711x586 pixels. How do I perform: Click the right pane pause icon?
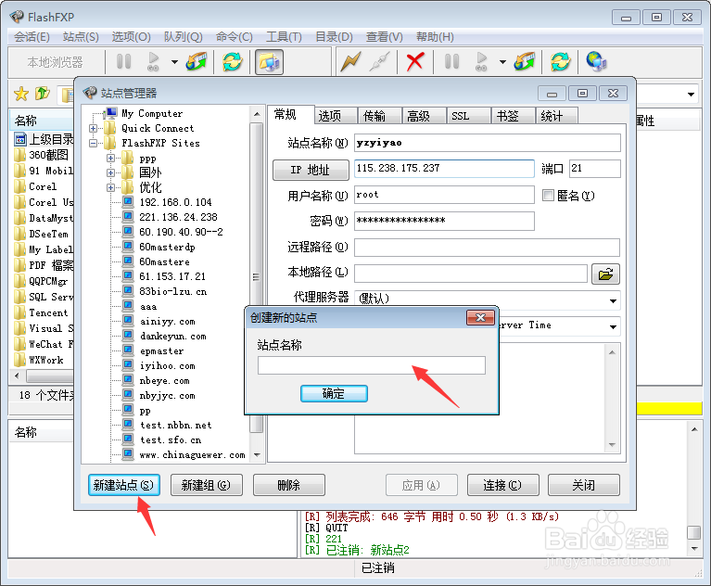click(x=451, y=61)
